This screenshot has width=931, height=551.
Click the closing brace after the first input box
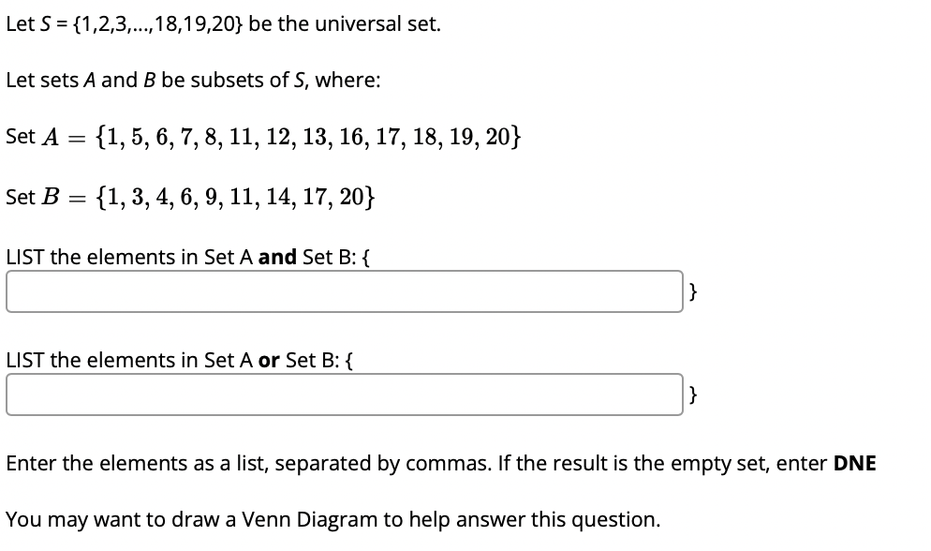pyautogui.click(x=693, y=291)
